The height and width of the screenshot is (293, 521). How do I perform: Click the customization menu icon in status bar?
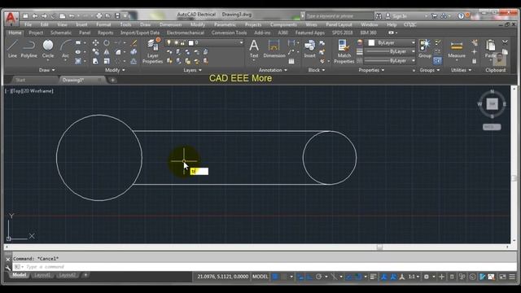[x=512, y=277]
